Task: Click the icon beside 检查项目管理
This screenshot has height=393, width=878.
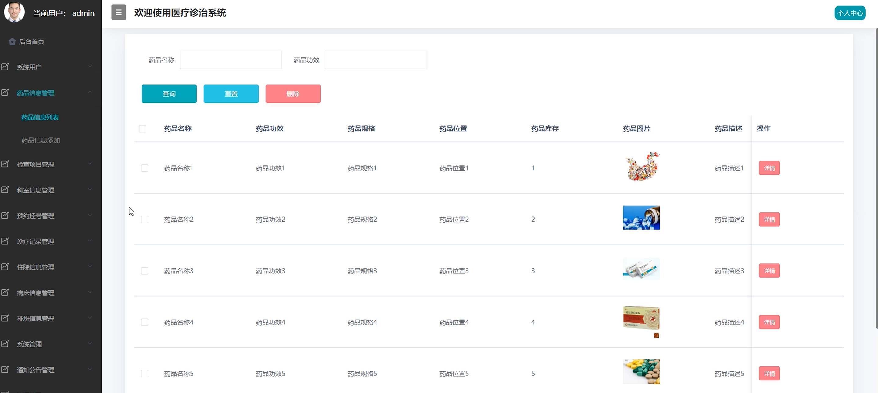Action: click(5, 164)
